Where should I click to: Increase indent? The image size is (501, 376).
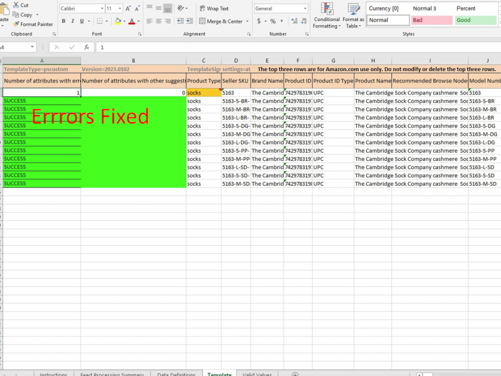[x=190, y=21]
